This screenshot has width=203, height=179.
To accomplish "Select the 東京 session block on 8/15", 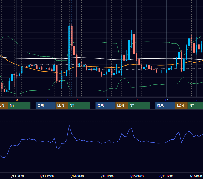I will click(165, 105).
